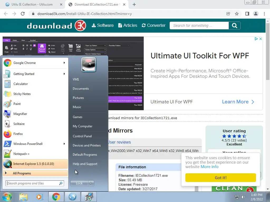
Task: Open Windows PowerShell entry
Action: click(x=35, y=144)
